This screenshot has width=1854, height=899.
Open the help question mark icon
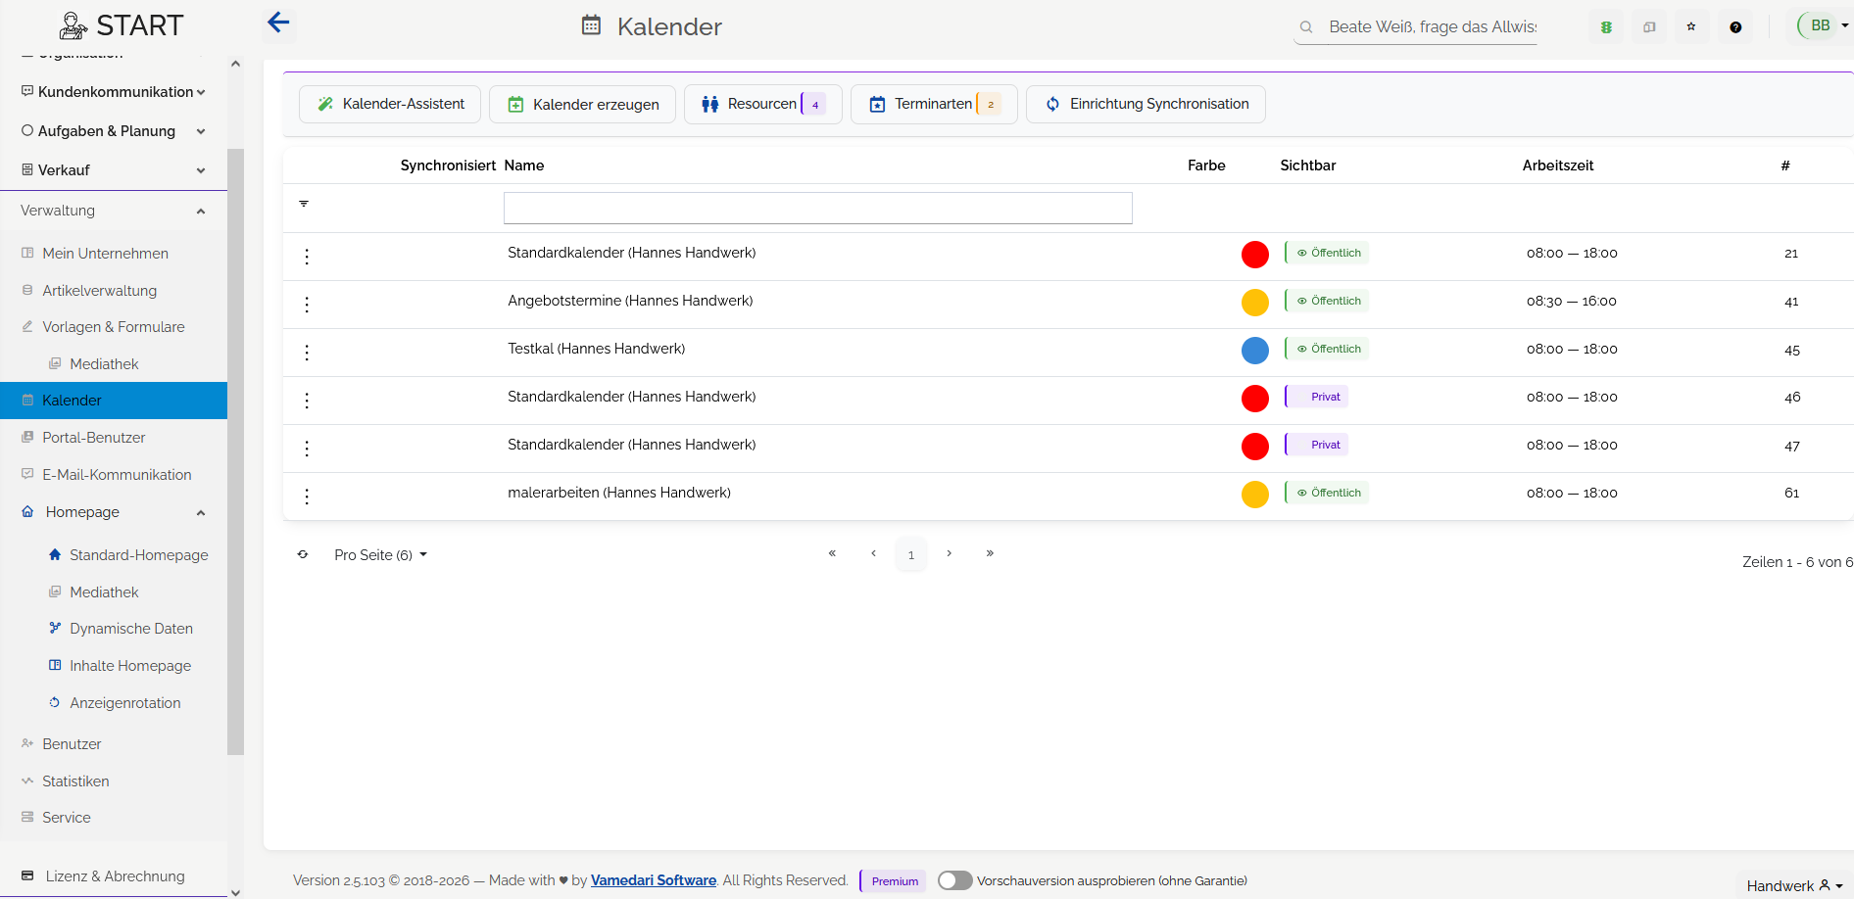pyautogui.click(x=1735, y=27)
